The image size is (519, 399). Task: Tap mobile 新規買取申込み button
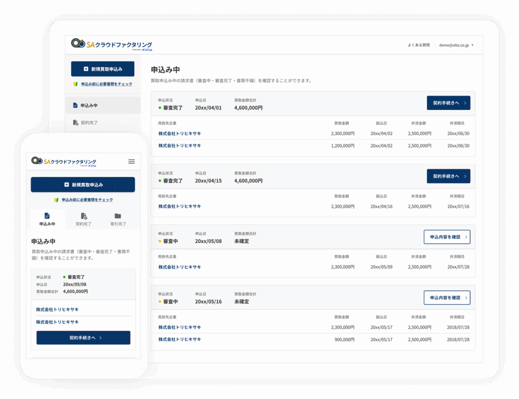pyautogui.click(x=83, y=185)
